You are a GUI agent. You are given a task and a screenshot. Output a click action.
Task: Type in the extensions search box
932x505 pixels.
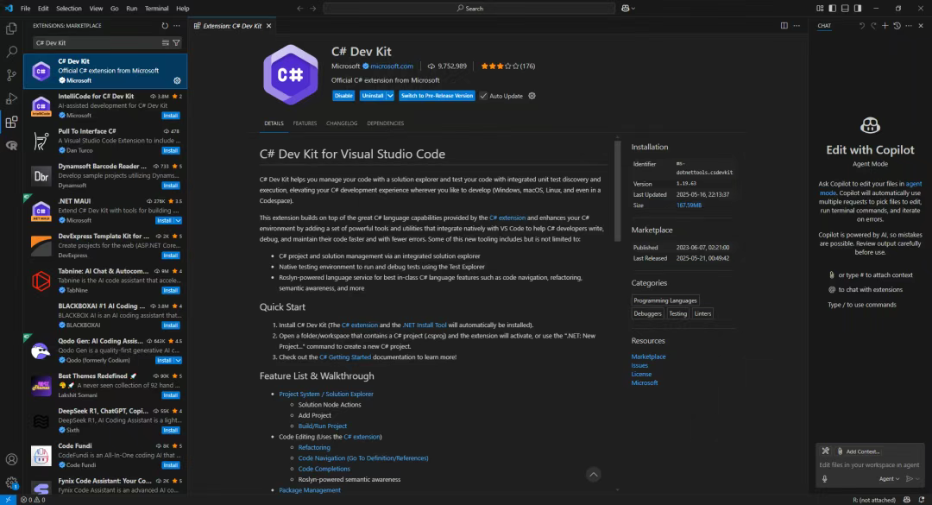click(x=95, y=42)
